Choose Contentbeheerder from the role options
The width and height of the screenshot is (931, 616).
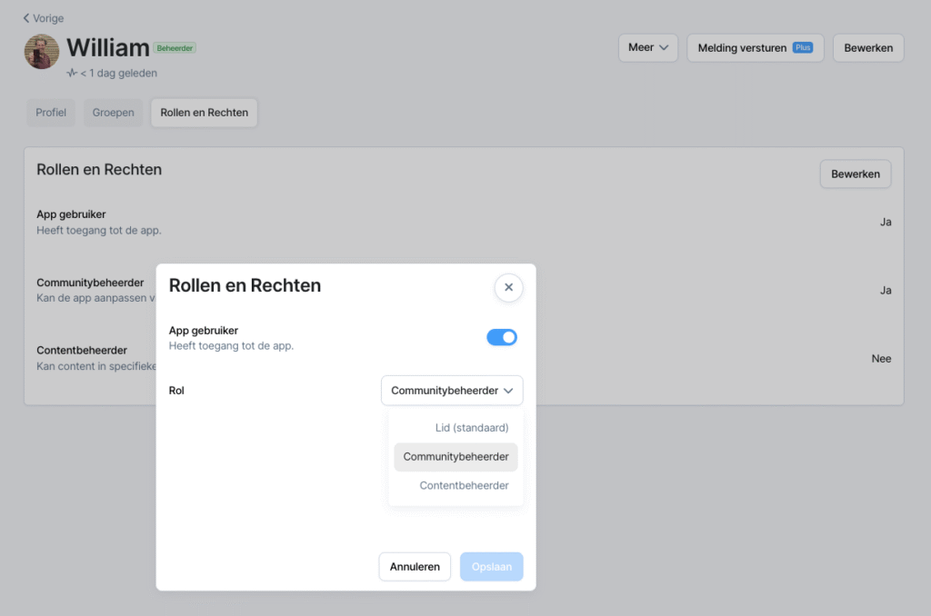point(464,485)
